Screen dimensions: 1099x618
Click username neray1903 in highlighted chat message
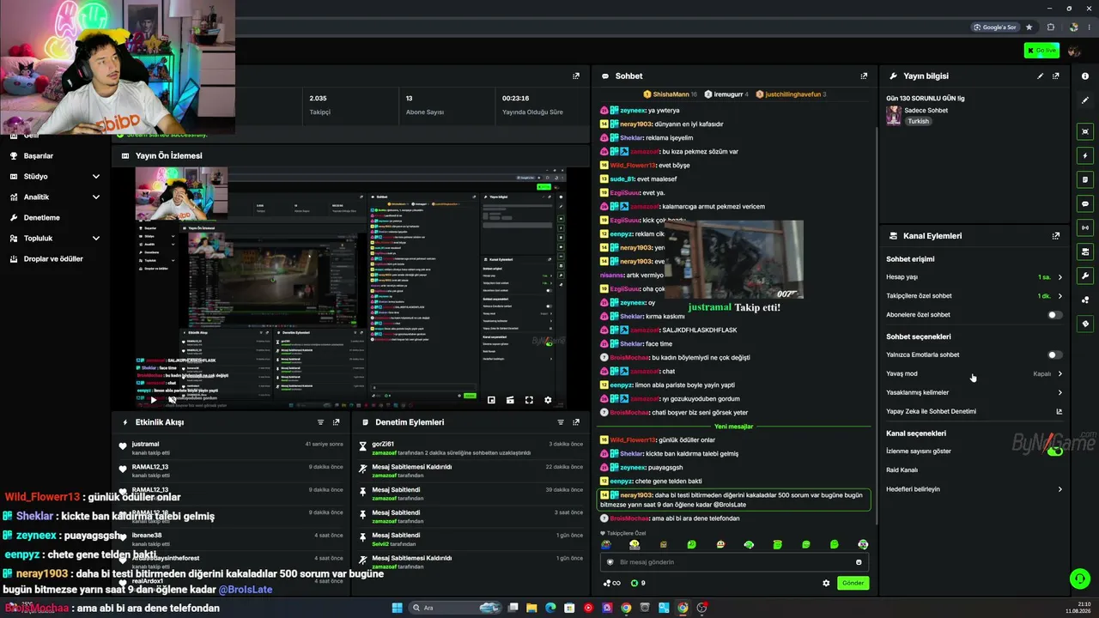[636, 495]
